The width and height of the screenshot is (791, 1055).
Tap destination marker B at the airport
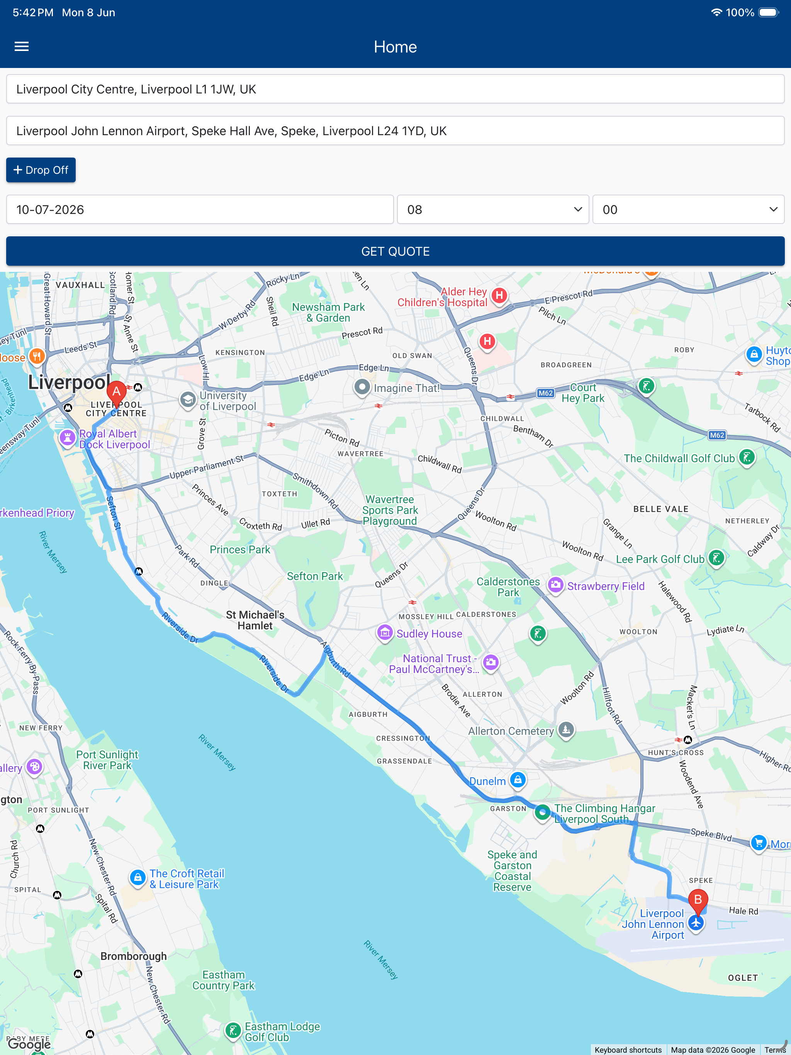[x=698, y=902]
